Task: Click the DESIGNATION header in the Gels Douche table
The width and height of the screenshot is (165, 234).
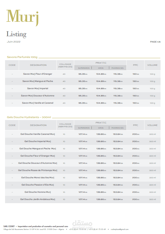Action: pyautogui.click(x=38, y=125)
